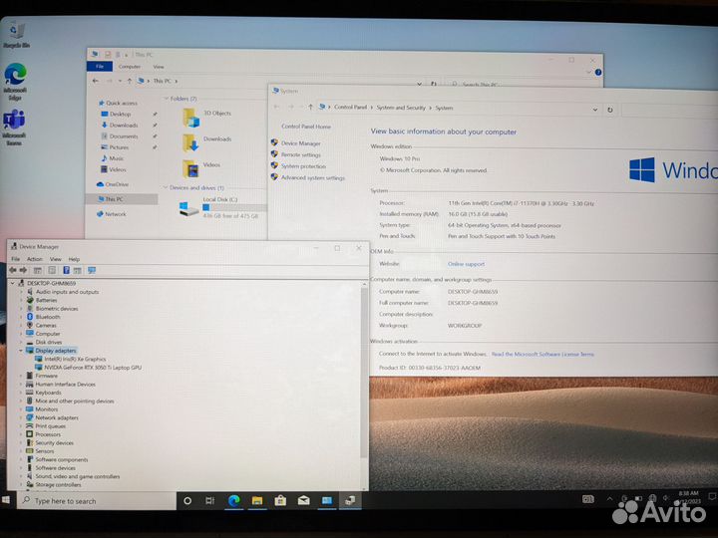Screen dimensions: 718x538
Task: Expand the Batteries node in Device Manager
Action: (21, 300)
